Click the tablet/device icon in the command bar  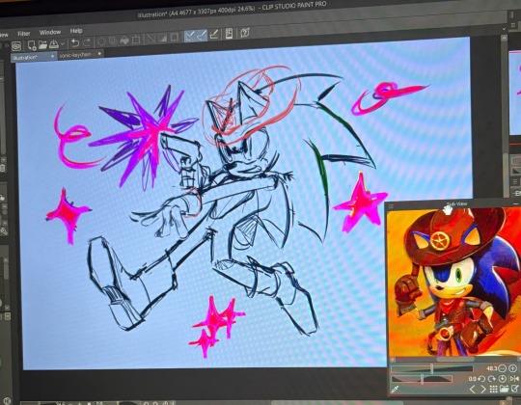click(x=229, y=34)
